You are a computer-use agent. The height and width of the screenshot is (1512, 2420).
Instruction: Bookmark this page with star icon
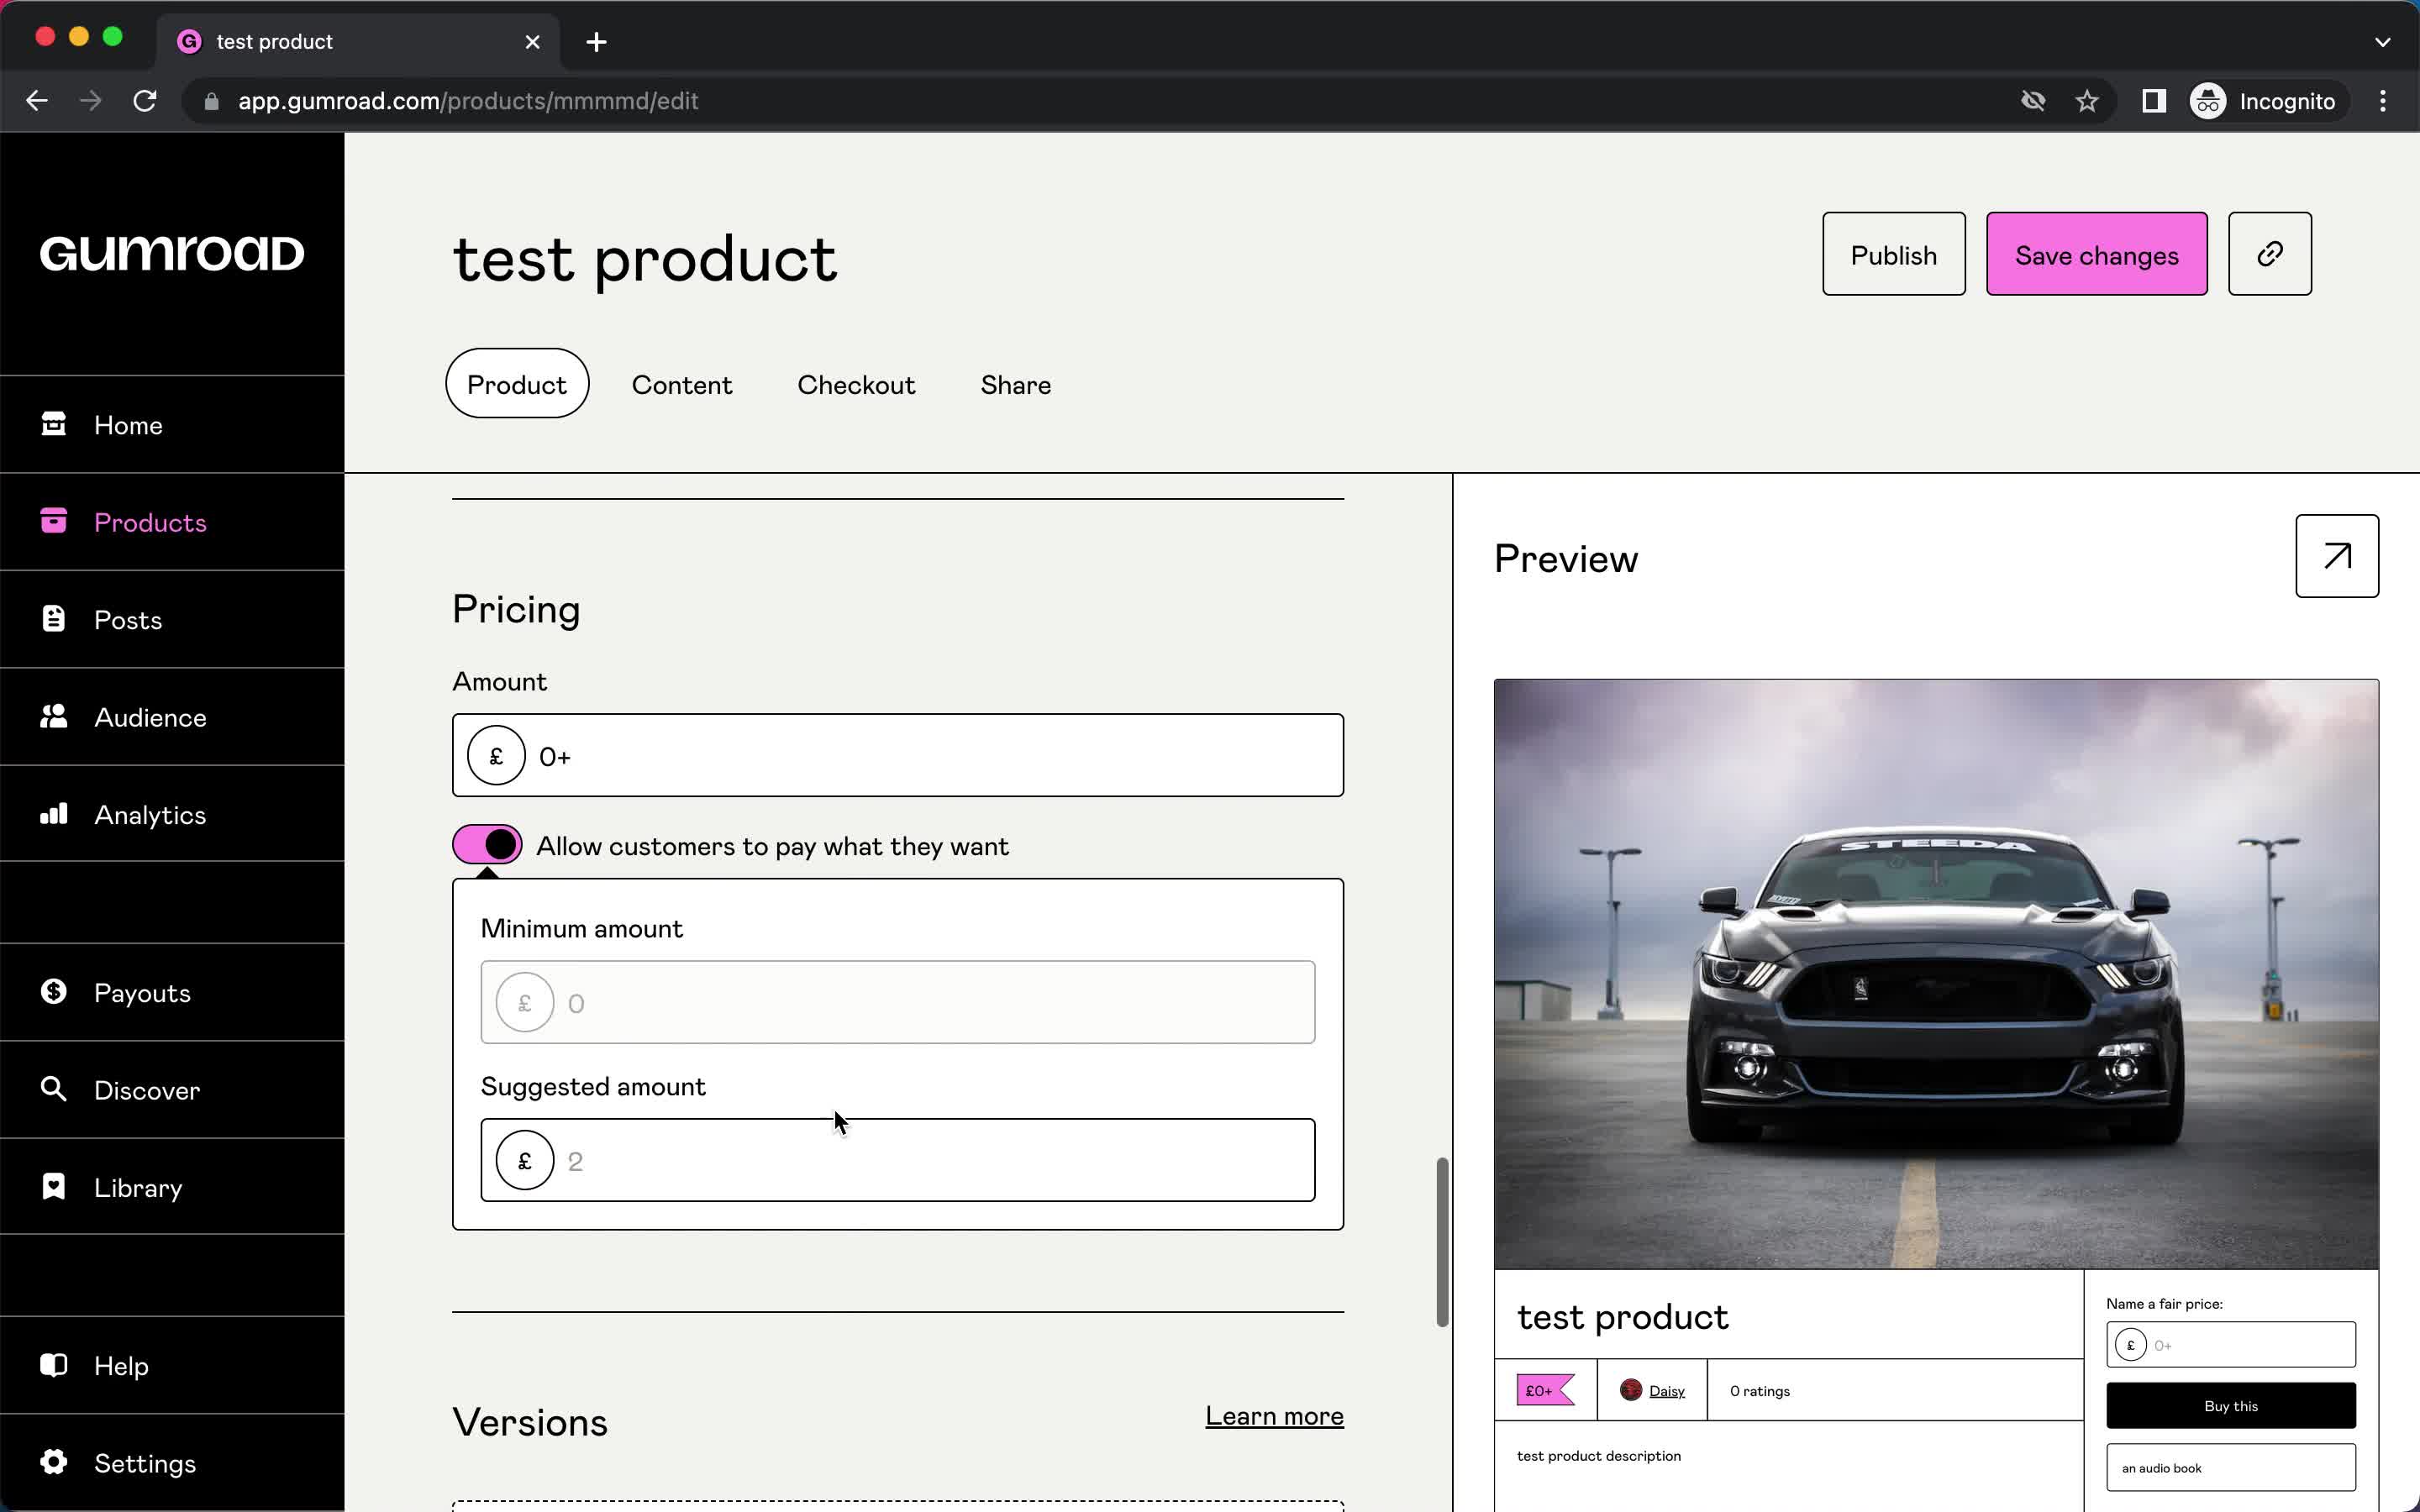pos(2087,101)
